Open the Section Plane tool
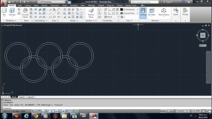 click(91, 13)
